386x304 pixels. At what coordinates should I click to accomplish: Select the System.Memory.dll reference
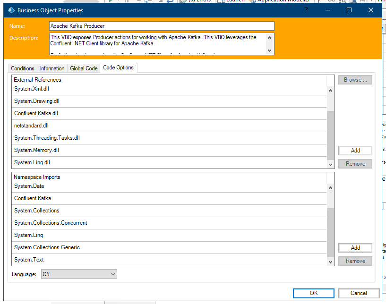click(169, 150)
